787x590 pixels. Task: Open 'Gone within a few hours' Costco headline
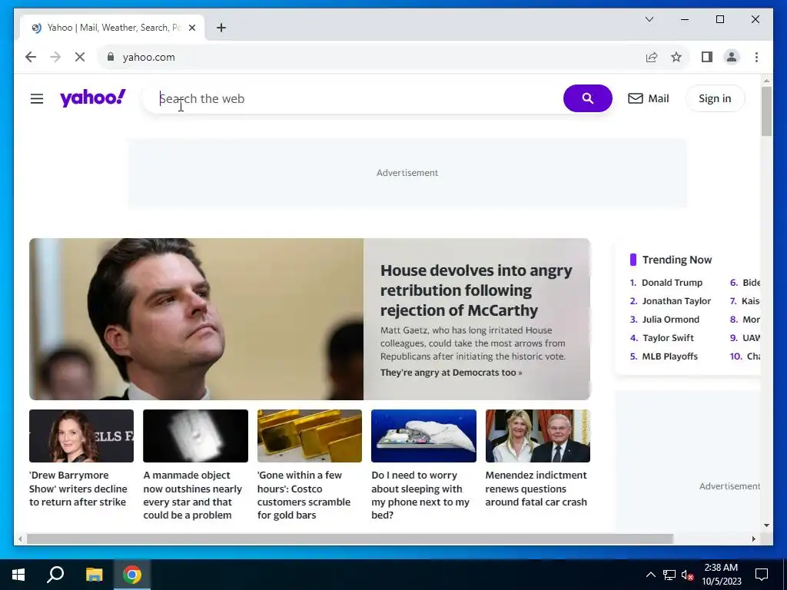304,496
